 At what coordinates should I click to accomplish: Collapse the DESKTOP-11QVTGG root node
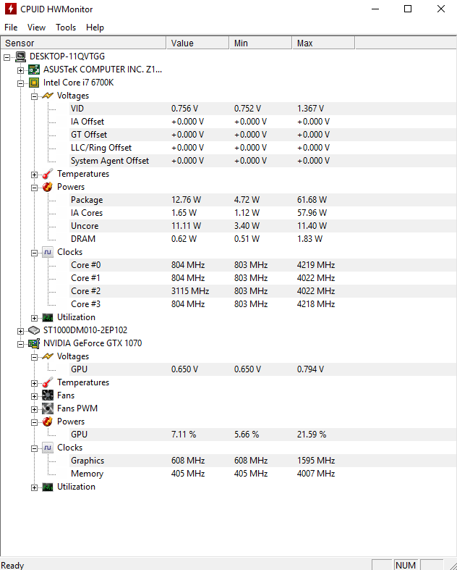click(7, 57)
